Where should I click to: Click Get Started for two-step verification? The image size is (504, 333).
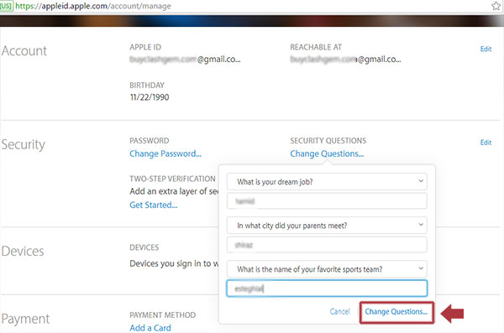154,205
